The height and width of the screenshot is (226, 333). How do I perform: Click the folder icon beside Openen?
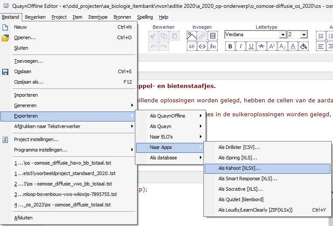coord(5,38)
